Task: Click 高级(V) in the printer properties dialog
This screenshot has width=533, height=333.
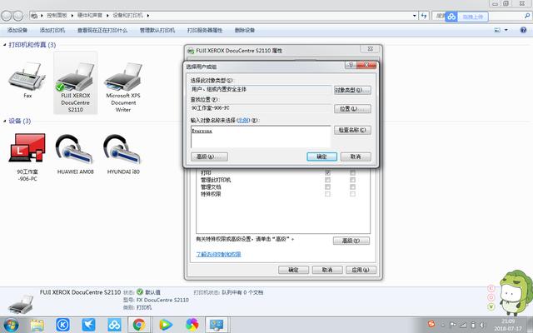Action: point(351,241)
